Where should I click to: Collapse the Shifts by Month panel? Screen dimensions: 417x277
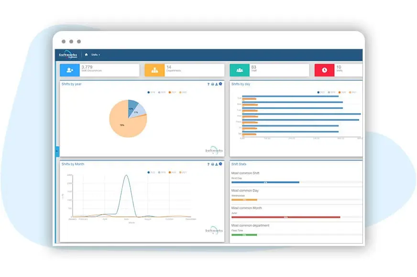pos(220,164)
